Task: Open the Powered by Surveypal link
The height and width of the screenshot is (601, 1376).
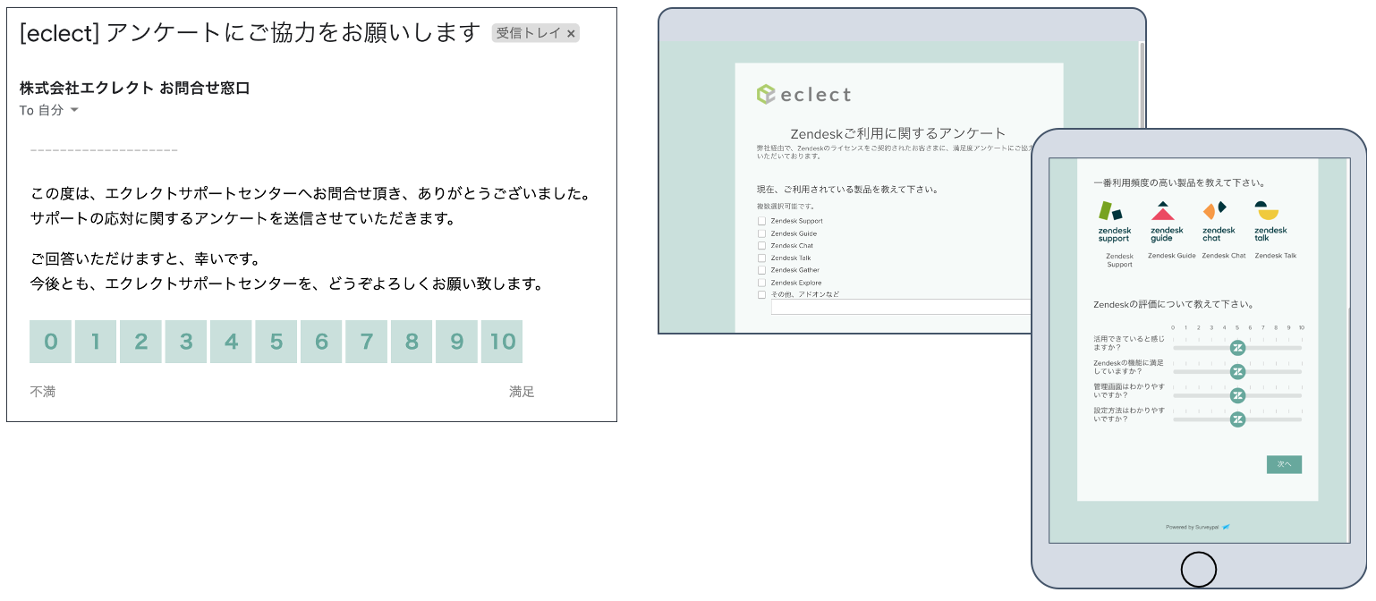Action: (1198, 527)
